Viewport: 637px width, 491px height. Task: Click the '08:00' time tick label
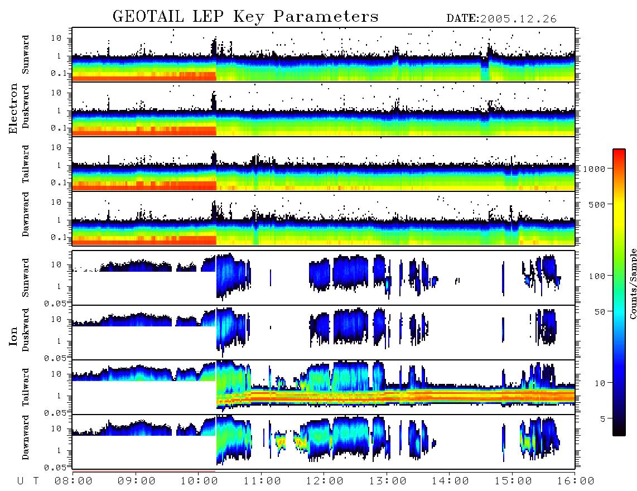[74, 482]
